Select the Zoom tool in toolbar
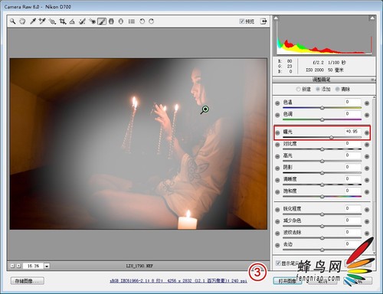This screenshot has width=383, height=294. click(12, 21)
